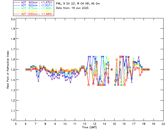Click the 'Data from: 19 Jun 2025' text
The image size is (168, 134).
click(x=72, y=8)
